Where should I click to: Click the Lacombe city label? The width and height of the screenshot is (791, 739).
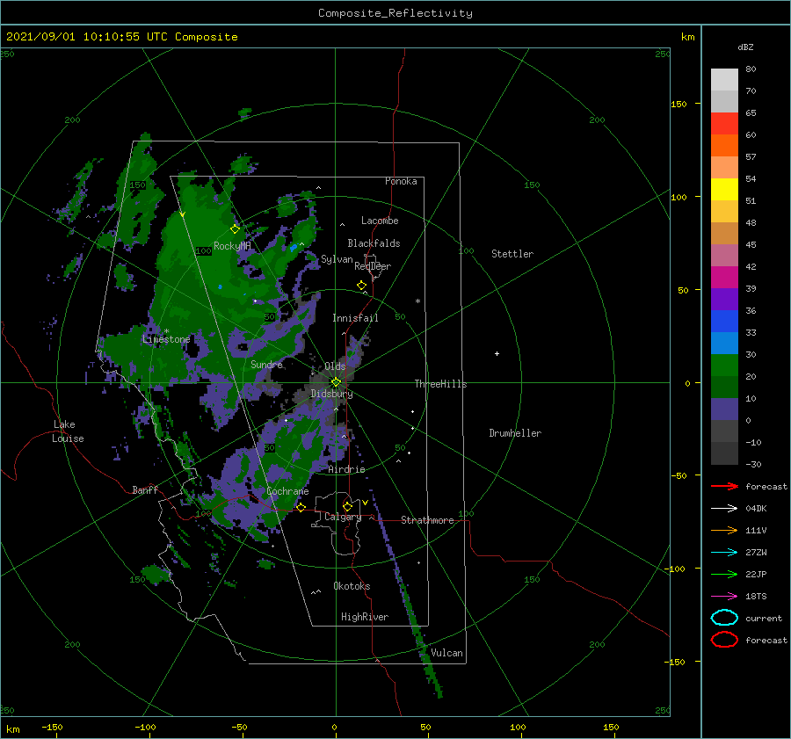(x=380, y=221)
